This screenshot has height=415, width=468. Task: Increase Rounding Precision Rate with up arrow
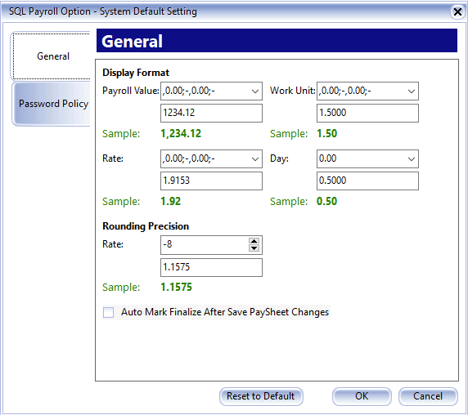[x=254, y=241]
